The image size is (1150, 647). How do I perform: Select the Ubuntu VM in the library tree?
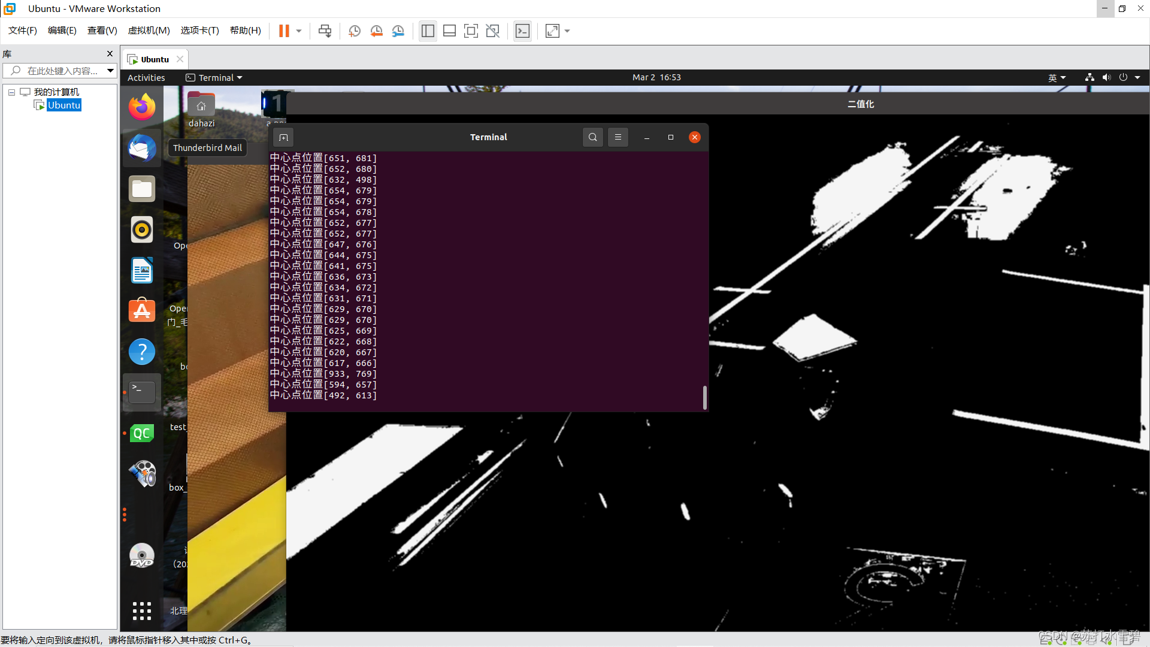click(x=64, y=105)
